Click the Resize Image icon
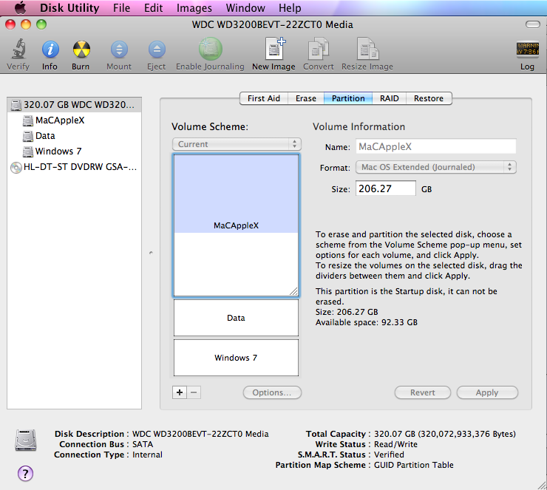 pos(367,49)
